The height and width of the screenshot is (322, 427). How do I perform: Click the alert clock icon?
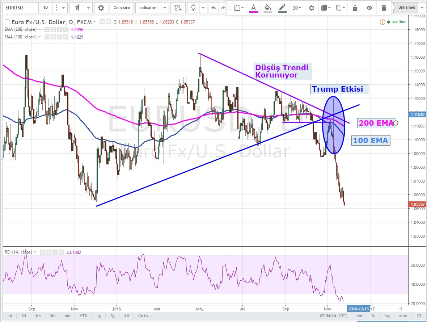[x=177, y=8]
